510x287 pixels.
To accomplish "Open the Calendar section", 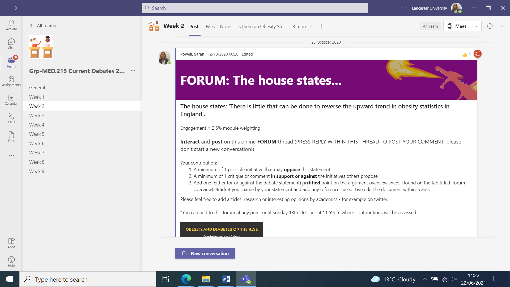I will (x=11, y=100).
